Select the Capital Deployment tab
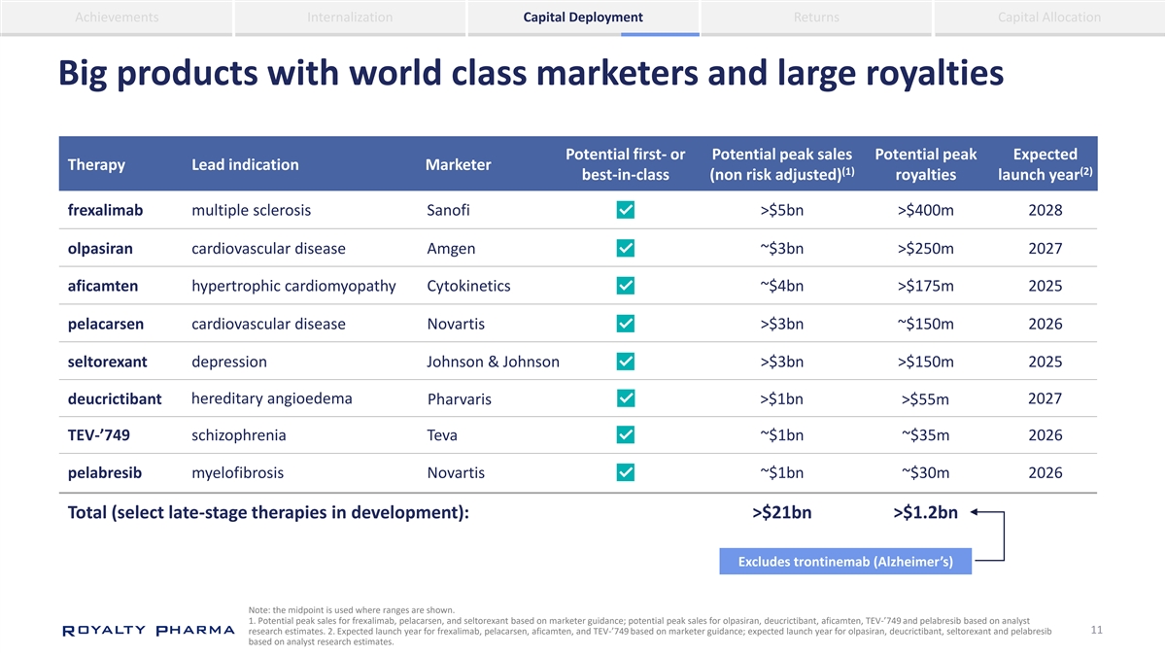 pos(583,17)
